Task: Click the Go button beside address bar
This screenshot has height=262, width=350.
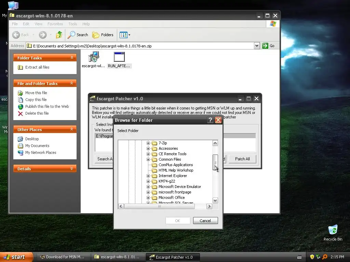Action: (268, 46)
